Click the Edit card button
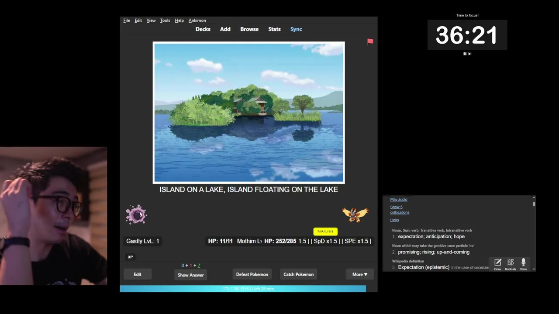This screenshot has height=314, width=559. pyautogui.click(x=138, y=274)
